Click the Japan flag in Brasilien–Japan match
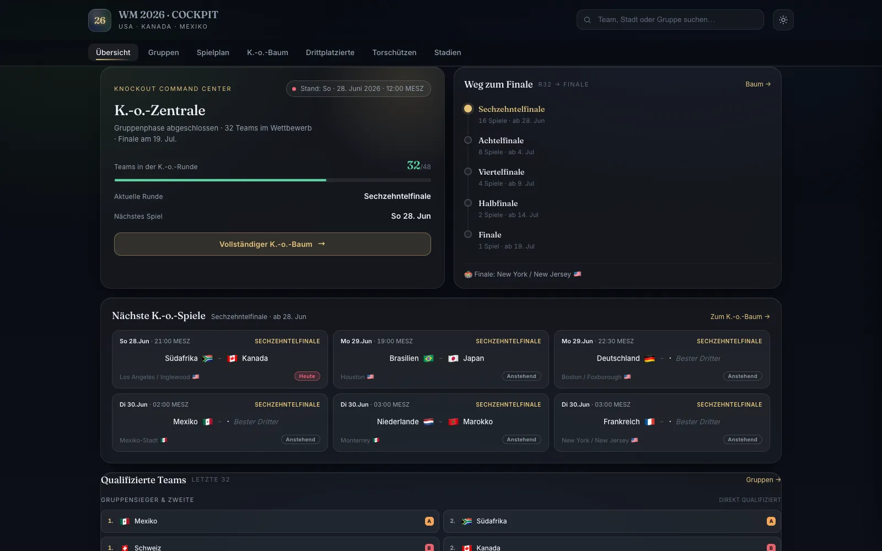 [453, 359]
